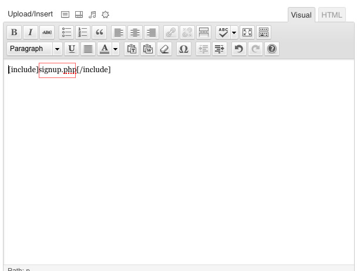
Task: Insert or edit a link
Action: coord(171,32)
